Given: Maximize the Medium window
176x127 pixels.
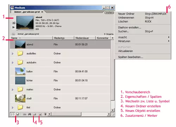Looking at the screenshot, I should [108, 8].
